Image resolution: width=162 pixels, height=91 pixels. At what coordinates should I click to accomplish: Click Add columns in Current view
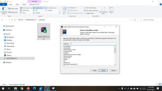pyautogui.click(x=73, y=10)
